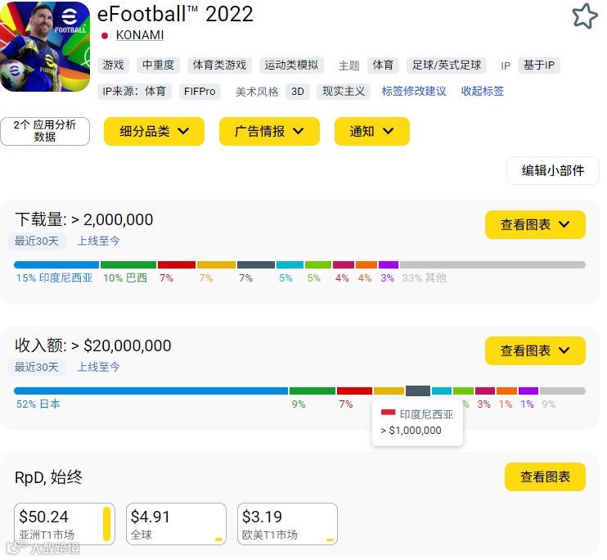Open 查看图表 dropdown for 收入额
This screenshot has height=560, width=607.
(535, 350)
